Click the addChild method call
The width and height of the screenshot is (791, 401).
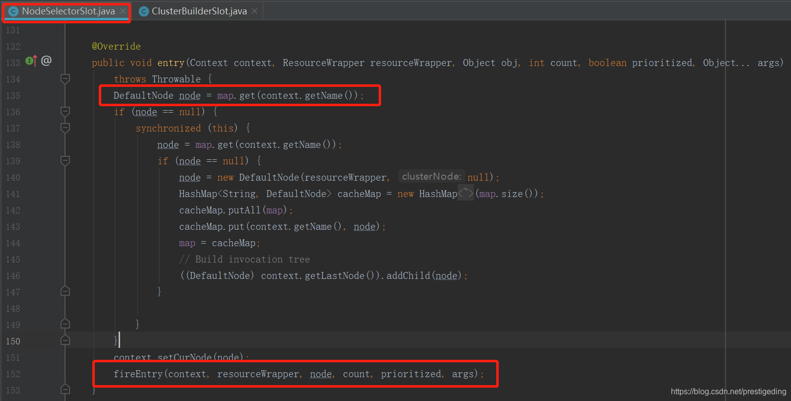408,275
